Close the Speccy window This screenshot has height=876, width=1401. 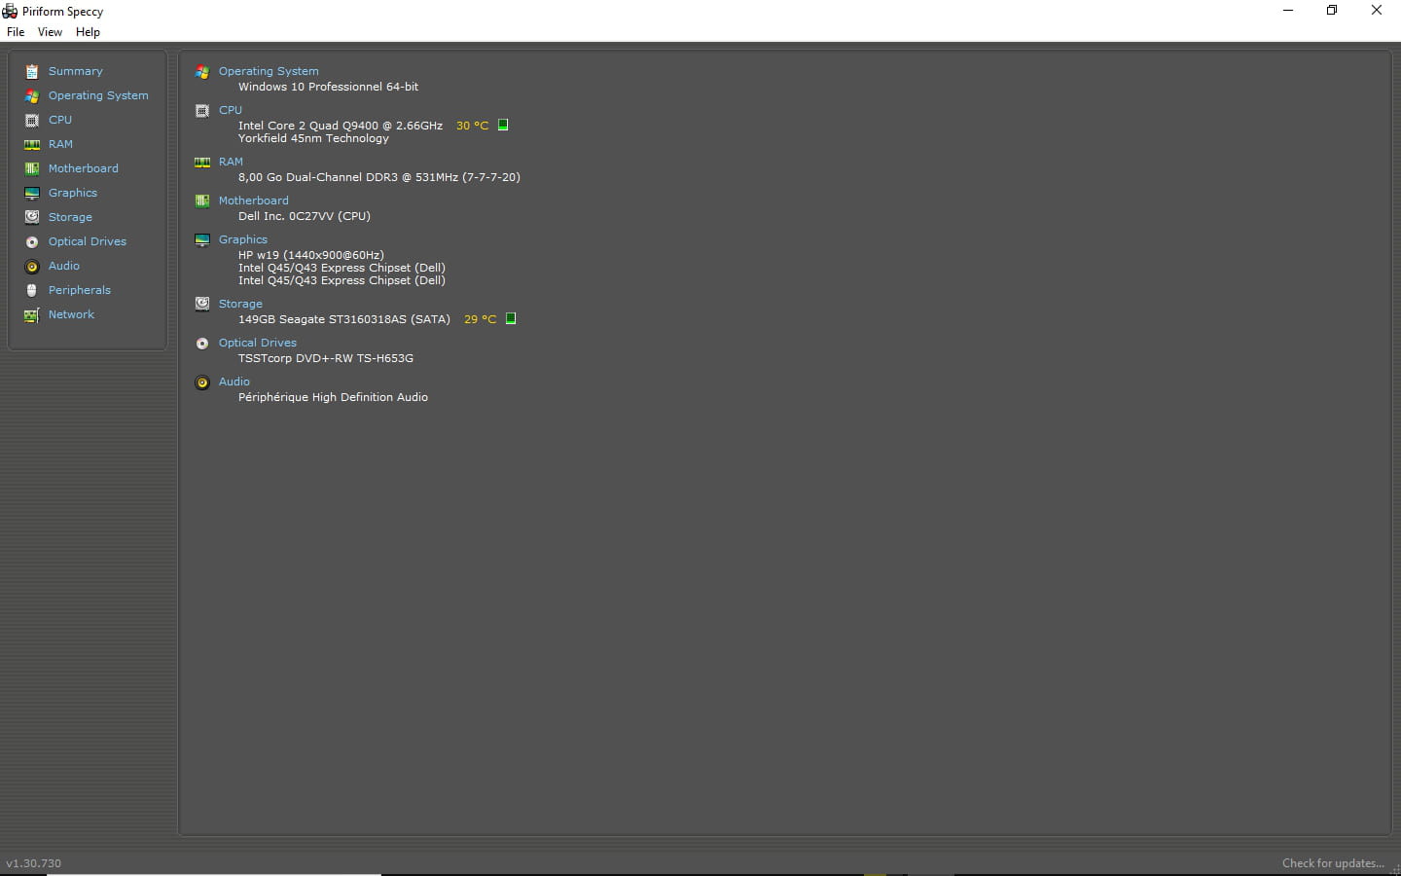[x=1377, y=11]
